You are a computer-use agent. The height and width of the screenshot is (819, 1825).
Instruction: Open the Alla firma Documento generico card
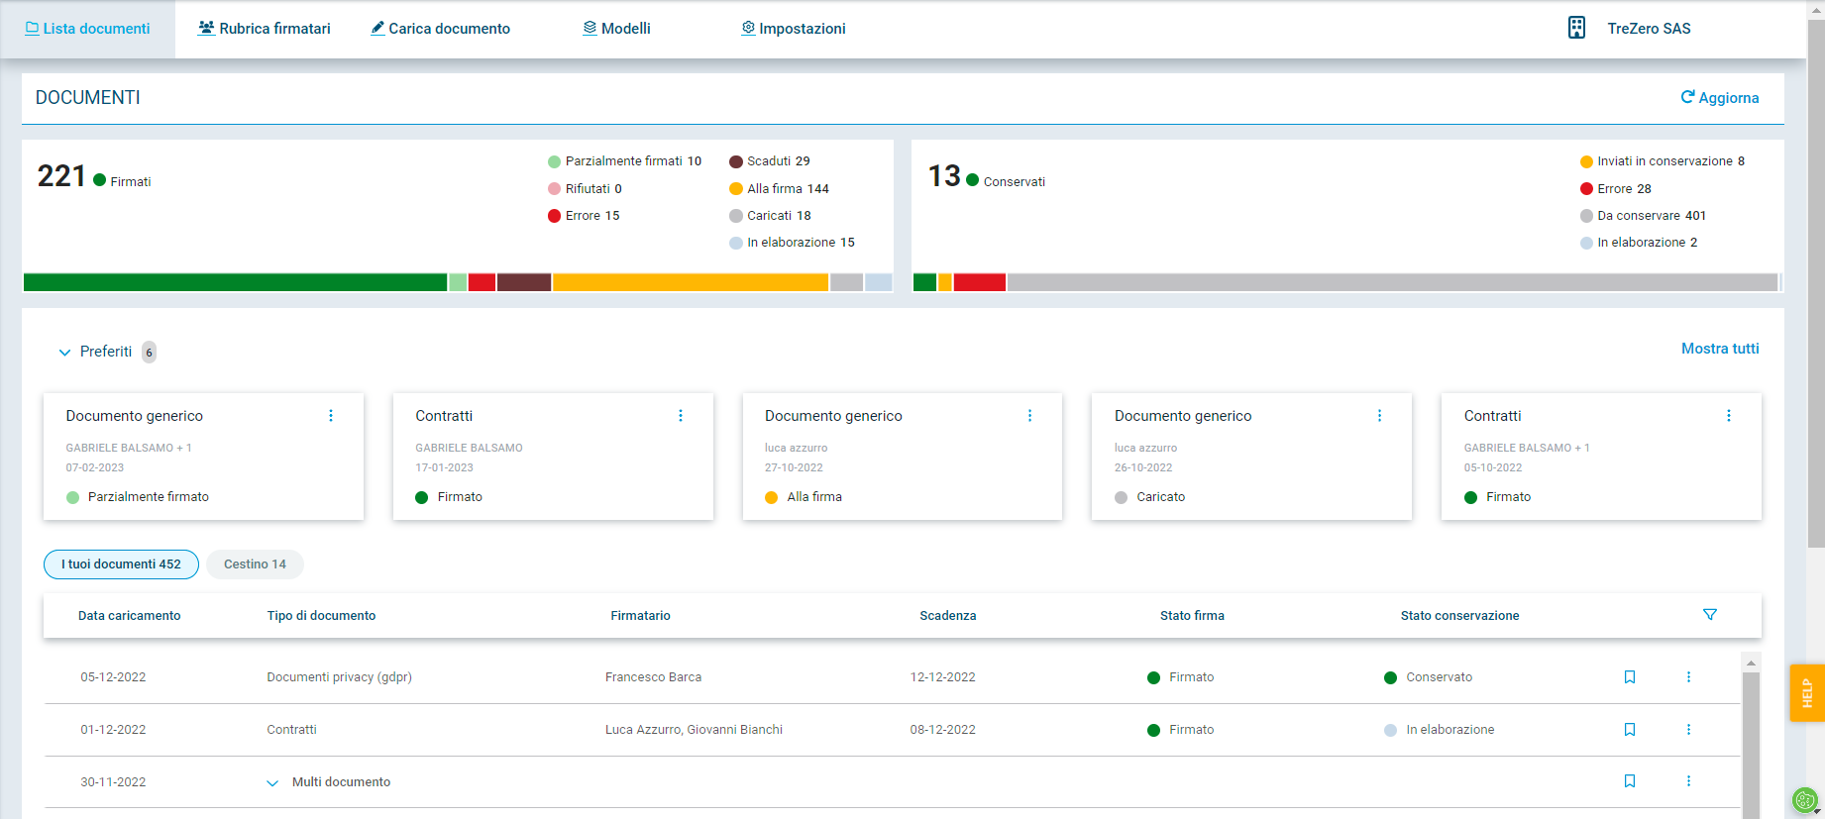903,457
